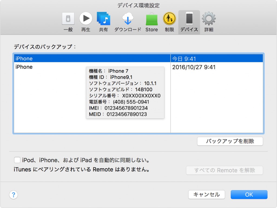Open the 再生 (Playback) preferences pane
Screen dimensions: 277x208
click(x=86, y=22)
